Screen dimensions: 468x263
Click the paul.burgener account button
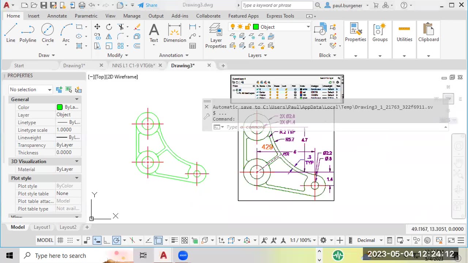pyautogui.click(x=347, y=5)
